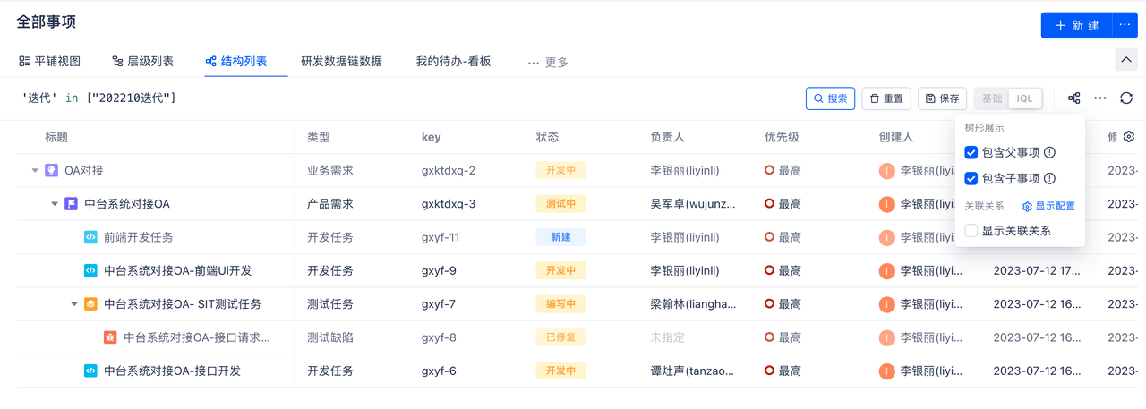Switch query mode toggle to 基础
Image resolution: width=1146 pixels, height=409 pixels.
click(991, 98)
